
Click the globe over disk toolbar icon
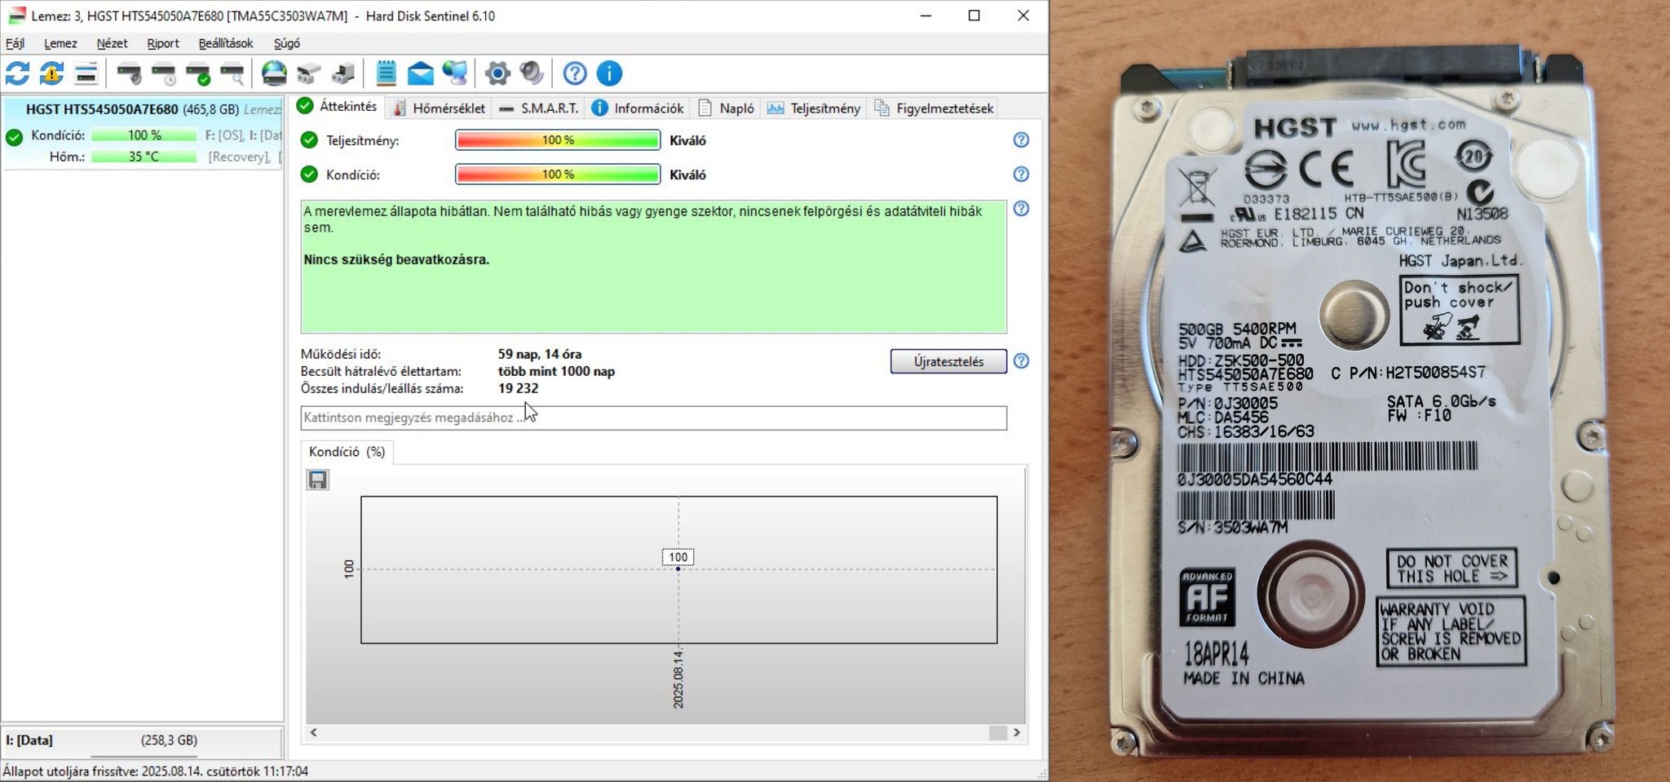click(x=274, y=73)
